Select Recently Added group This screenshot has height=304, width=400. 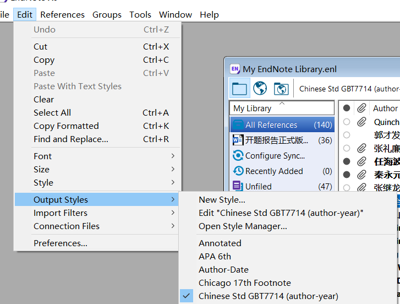[282, 171]
